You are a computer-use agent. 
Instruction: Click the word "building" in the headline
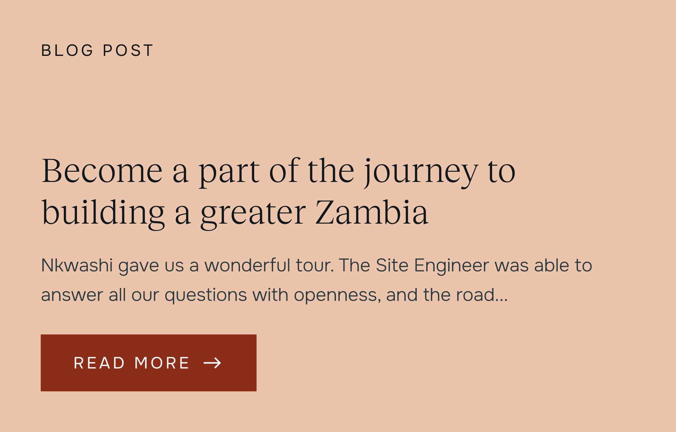[103, 212]
